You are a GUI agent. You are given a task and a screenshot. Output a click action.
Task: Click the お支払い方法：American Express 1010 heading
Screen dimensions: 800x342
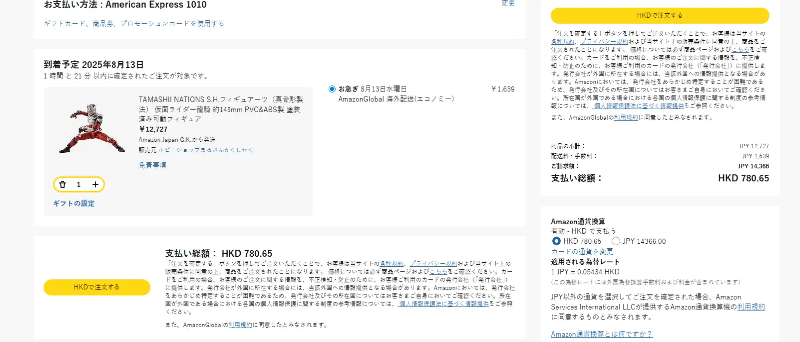125,5
